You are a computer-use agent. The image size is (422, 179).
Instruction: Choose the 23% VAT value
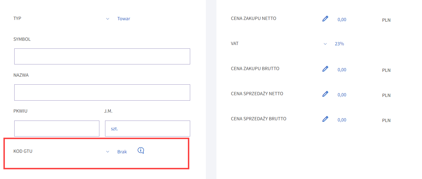(339, 44)
